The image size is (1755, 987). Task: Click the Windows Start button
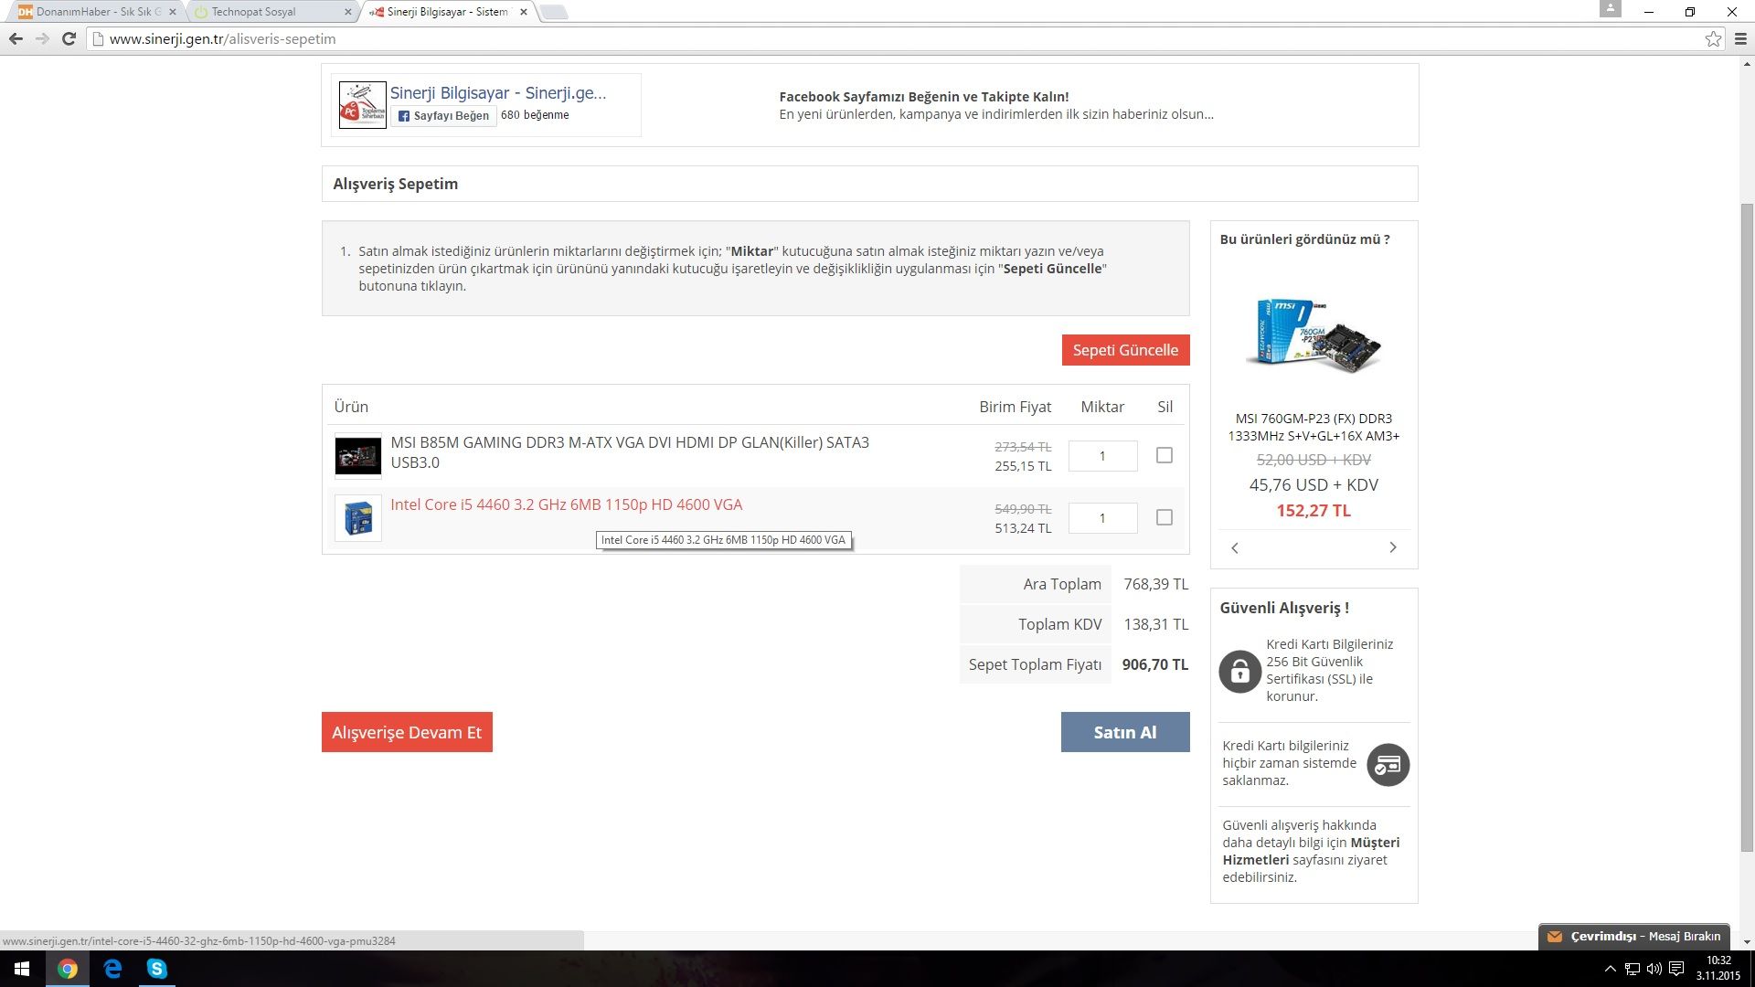pos(22,969)
